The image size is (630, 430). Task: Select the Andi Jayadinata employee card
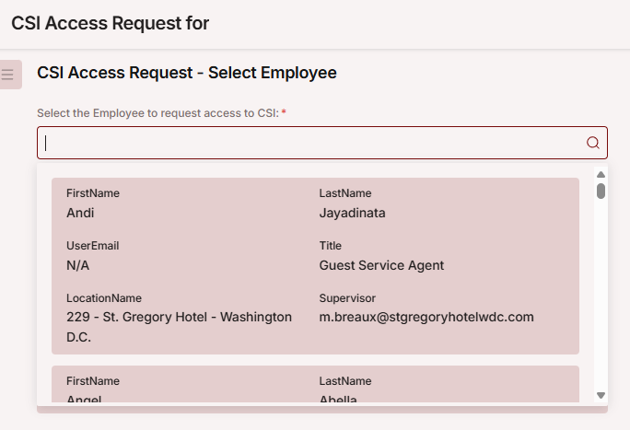click(x=315, y=266)
